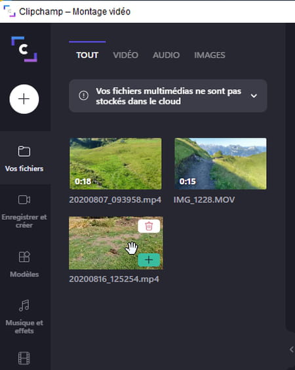Open Enregistrer et créer camera icon
The height and width of the screenshot is (370, 295).
pyautogui.click(x=24, y=199)
